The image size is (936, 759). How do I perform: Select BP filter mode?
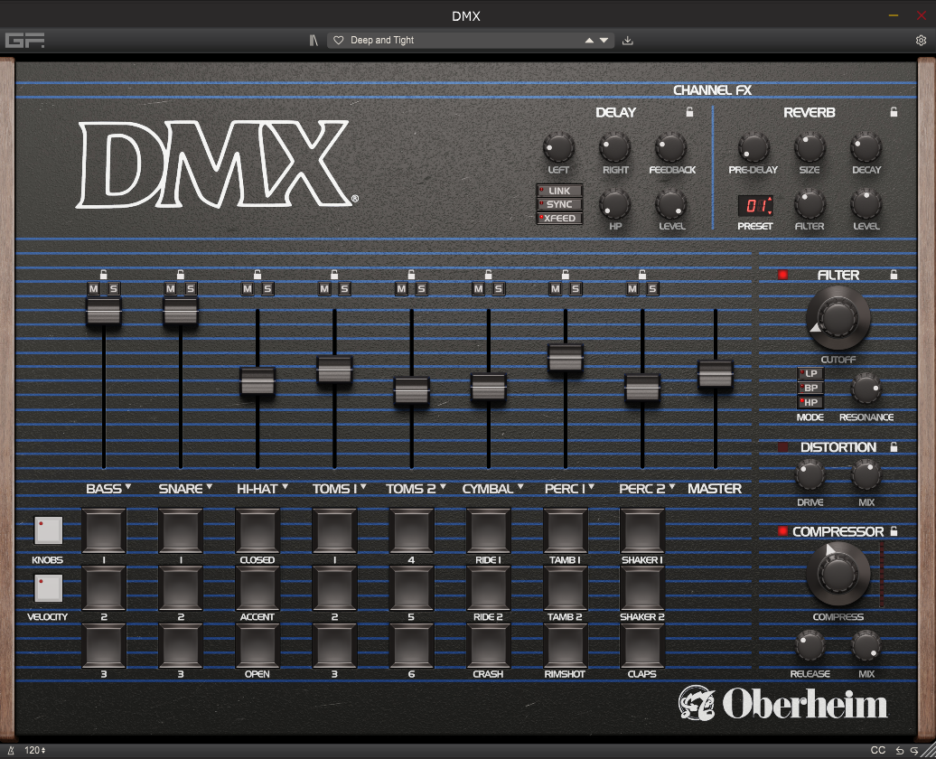(x=810, y=388)
